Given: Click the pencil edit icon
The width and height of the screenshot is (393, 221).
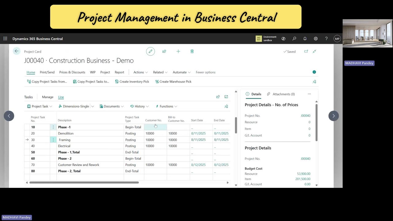Looking at the screenshot, I should pyautogui.click(x=150, y=51).
